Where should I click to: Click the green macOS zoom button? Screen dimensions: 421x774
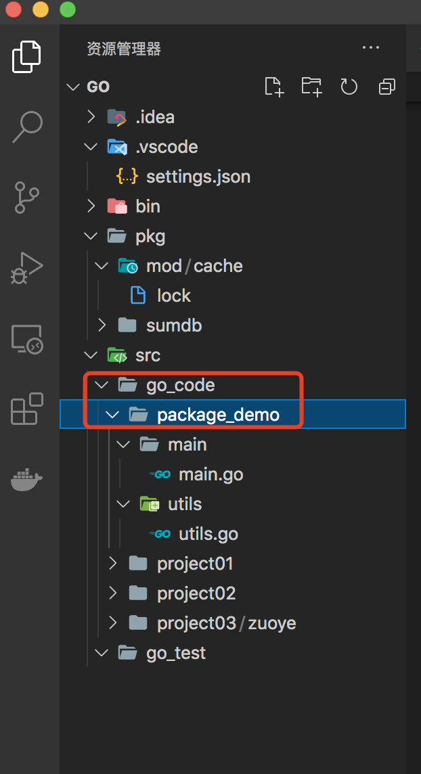[x=68, y=10]
